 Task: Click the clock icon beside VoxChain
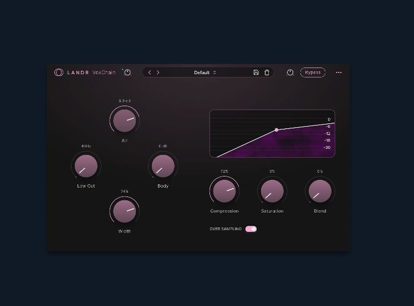(127, 72)
